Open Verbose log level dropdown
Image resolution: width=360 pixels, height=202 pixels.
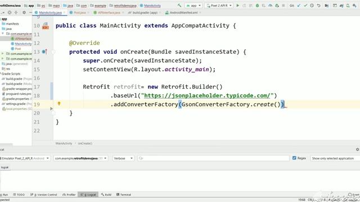pos(123,158)
